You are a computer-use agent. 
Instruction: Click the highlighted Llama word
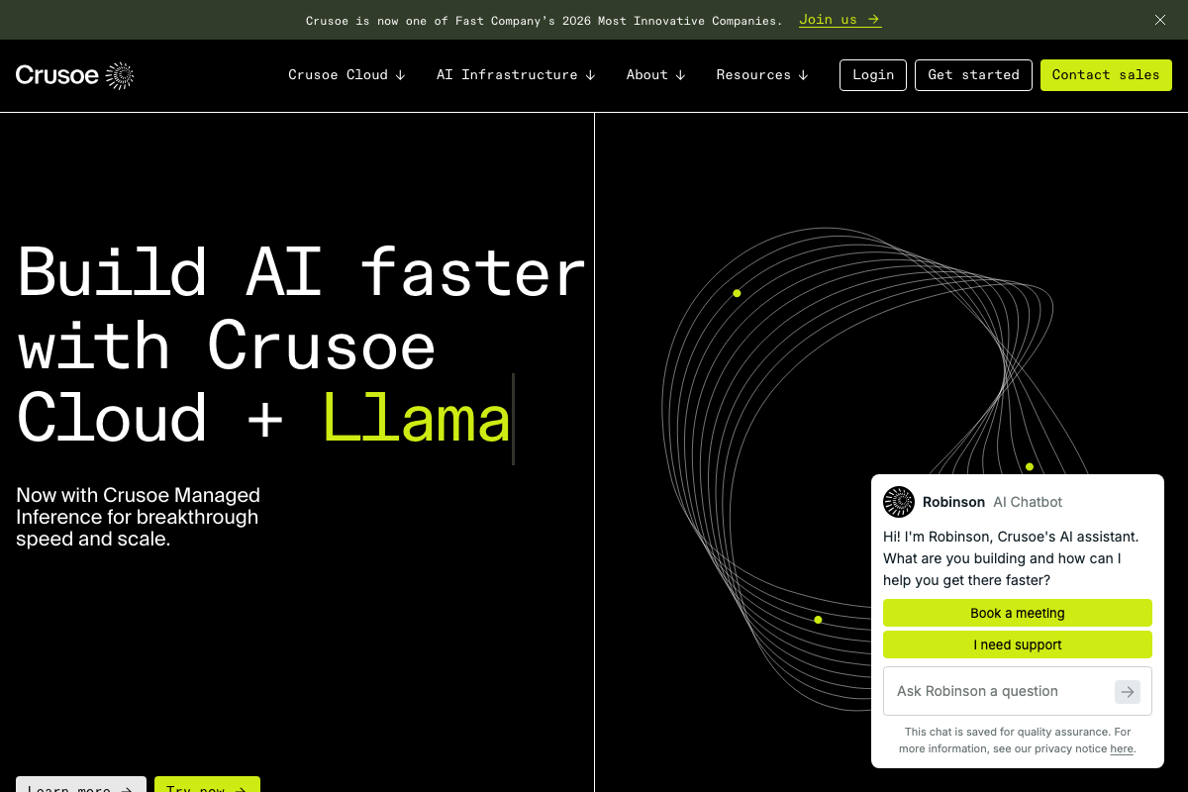[417, 418]
